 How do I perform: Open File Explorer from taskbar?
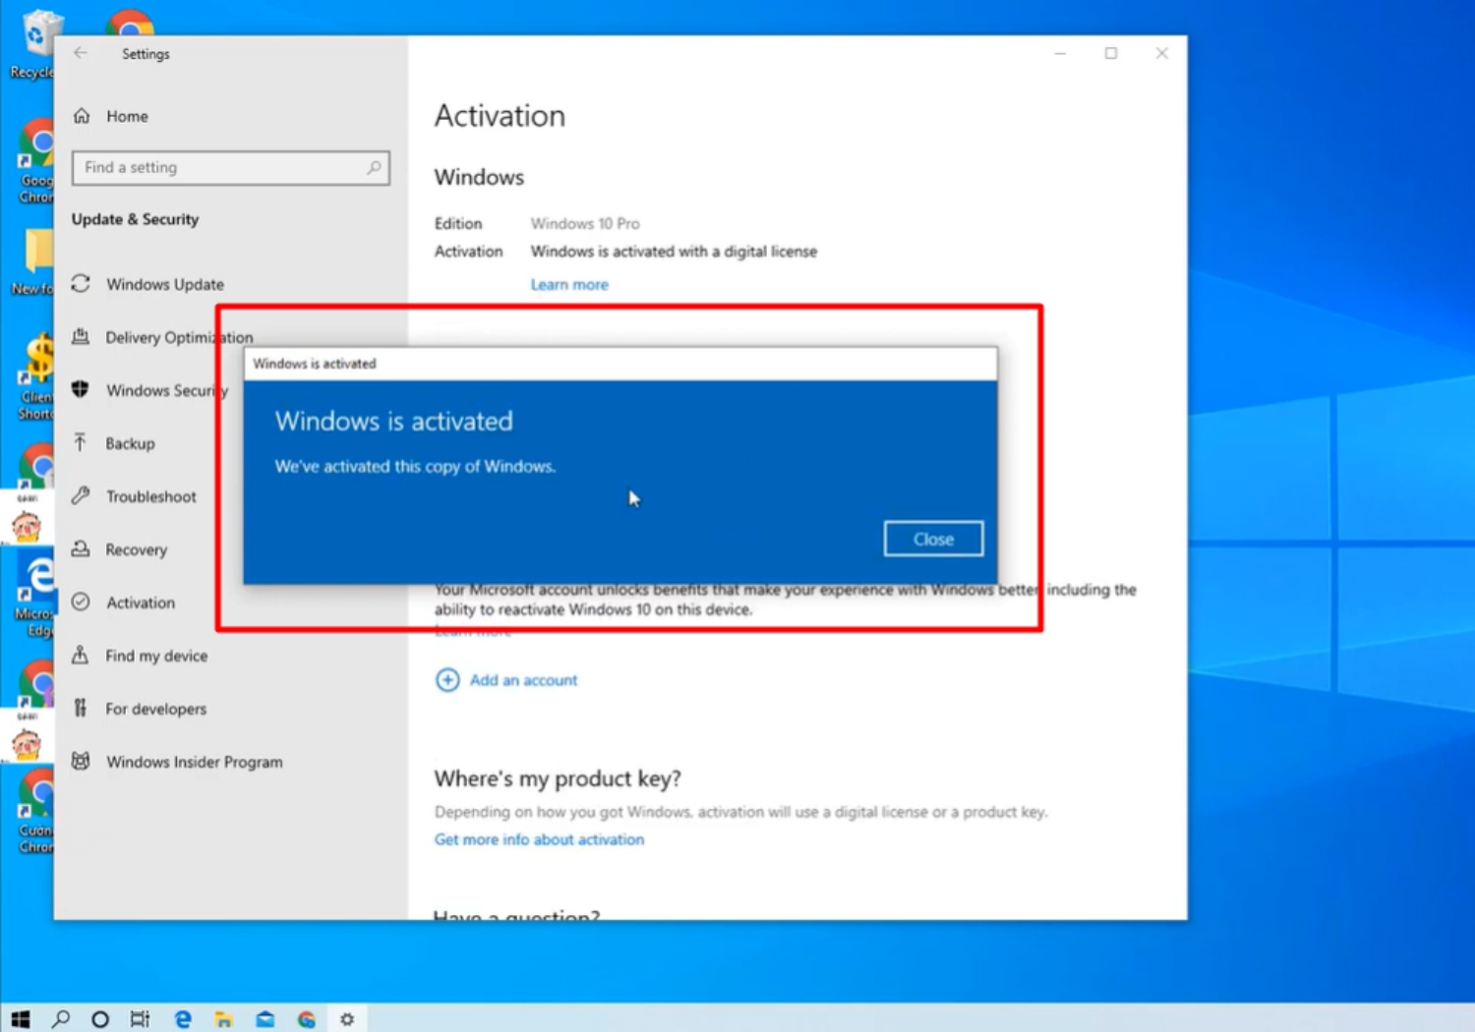(224, 1019)
